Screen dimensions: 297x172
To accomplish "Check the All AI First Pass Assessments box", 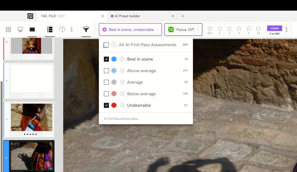I will (106, 45).
